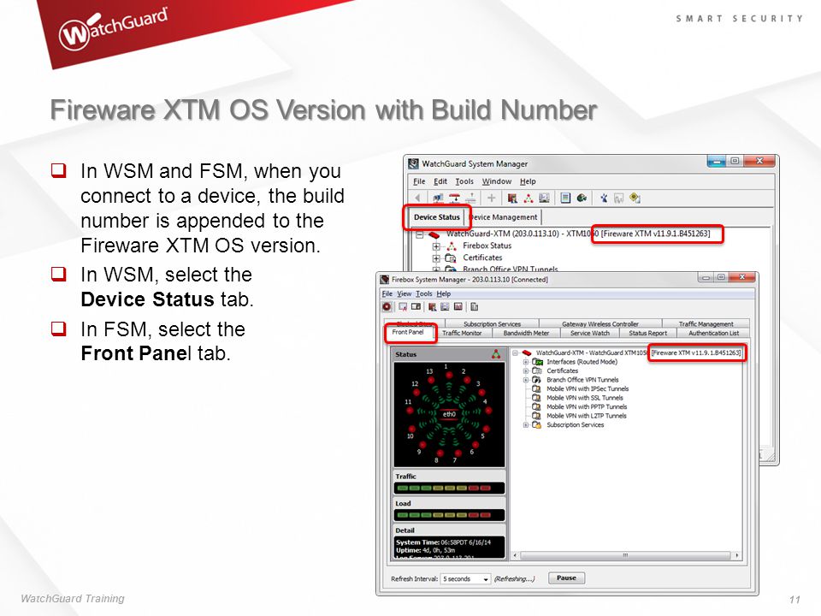Expand Branch Office VPN Tunnels in FSM tree
Image resolution: width=821 pixels, height=616 pixels.
point(526,380)
